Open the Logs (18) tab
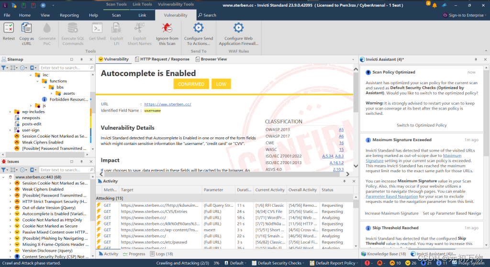 tap(162, 254)
